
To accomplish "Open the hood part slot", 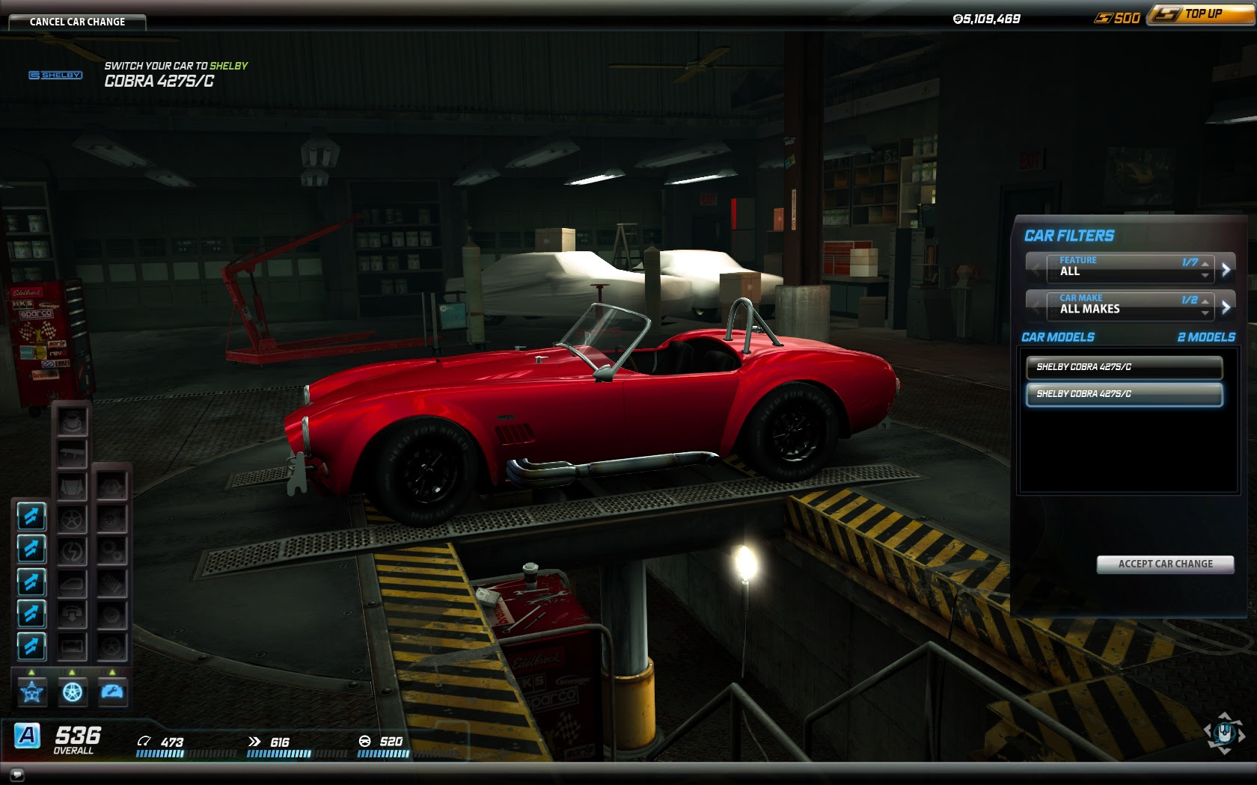I will pos(73,487).
